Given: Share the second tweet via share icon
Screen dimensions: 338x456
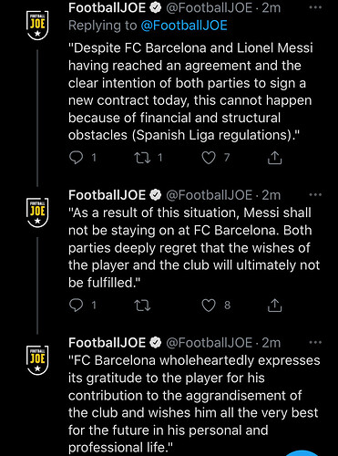Looking at the screenshot, I should pyautogui.click(x=274, y=305).
